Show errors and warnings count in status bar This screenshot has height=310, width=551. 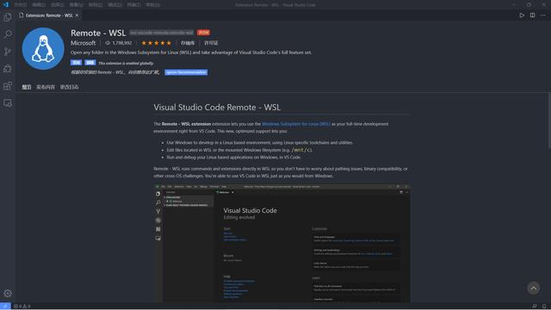[x=22, y=307]
